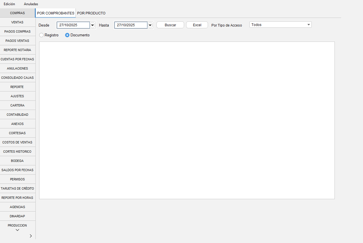The height and width of the screenshot is (243, 363).
Task: Open the REPORTE NOTARIA sidebar section
Action: [x=17, y=50]
